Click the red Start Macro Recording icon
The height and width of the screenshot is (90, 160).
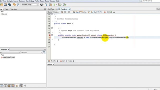point(105,12)
